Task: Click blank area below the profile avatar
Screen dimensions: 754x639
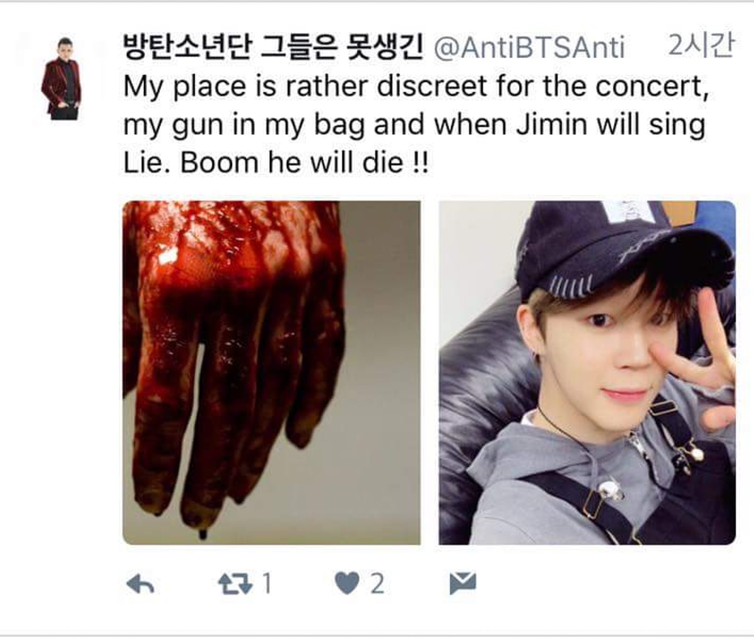Action: point(61,330)
